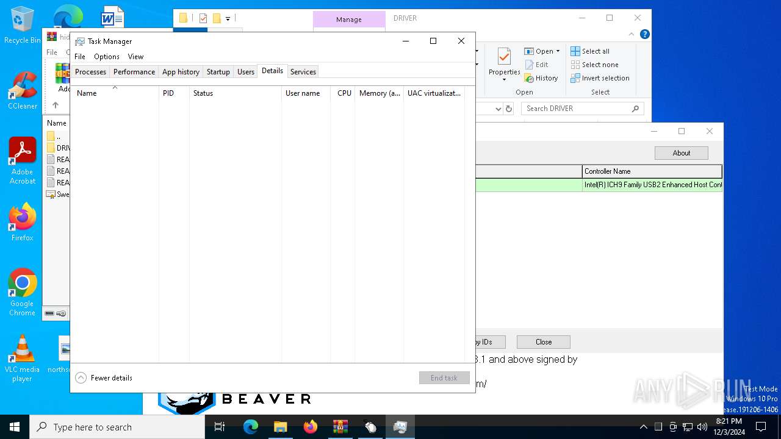Sort by CPU column header
781x439 pixels.
pos(344,93)
